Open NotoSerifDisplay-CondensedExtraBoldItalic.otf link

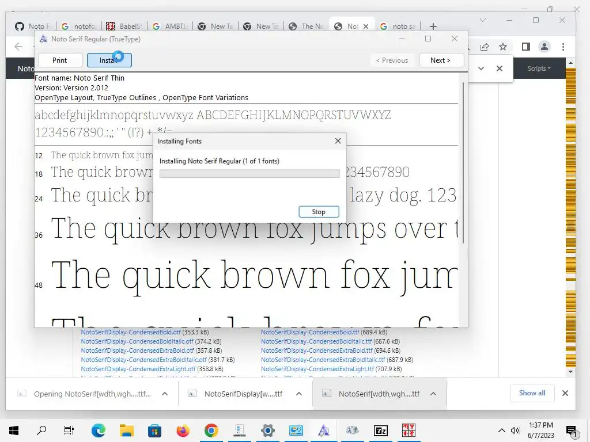pos(143,360)
